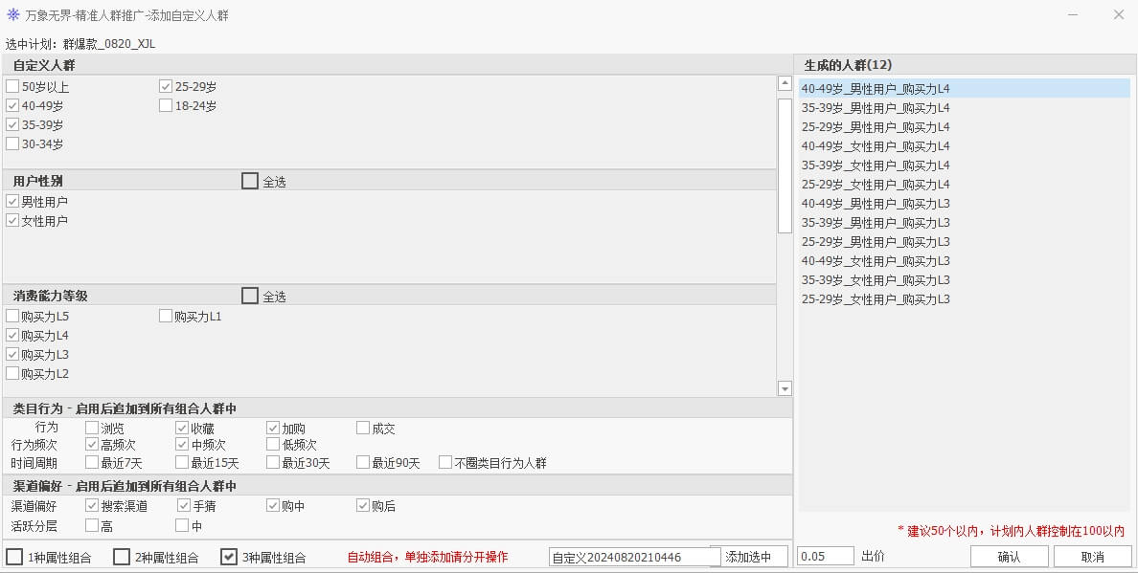
Task: Select 25-29岁_女性用户_购买力L4 row
Action: tap(965, 185)
